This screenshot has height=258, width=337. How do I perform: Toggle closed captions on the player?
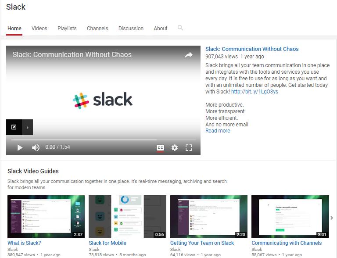[160, 148]
